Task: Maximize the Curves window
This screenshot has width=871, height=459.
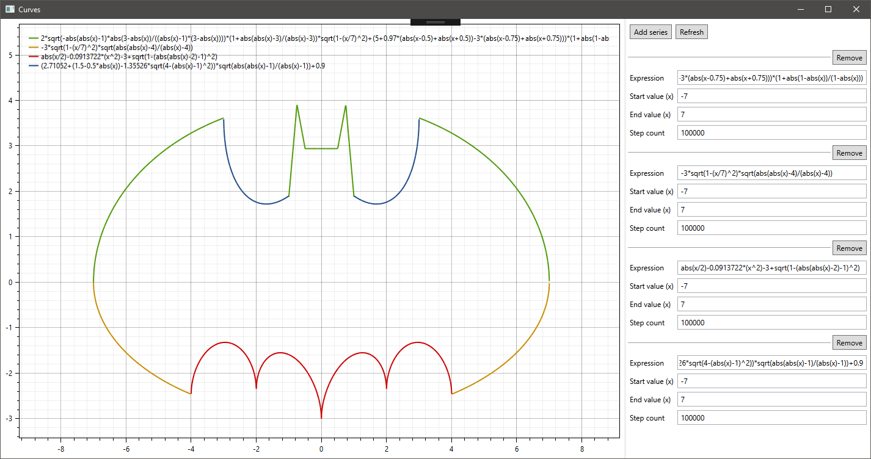Action: pos(828,9)
